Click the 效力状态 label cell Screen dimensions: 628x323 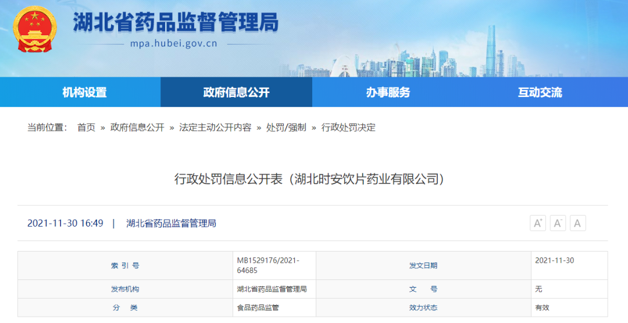[x=423, y=307]
